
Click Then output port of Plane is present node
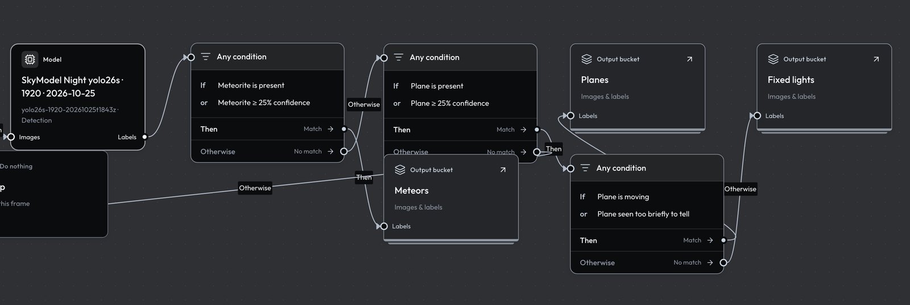[x=536, y=129]
